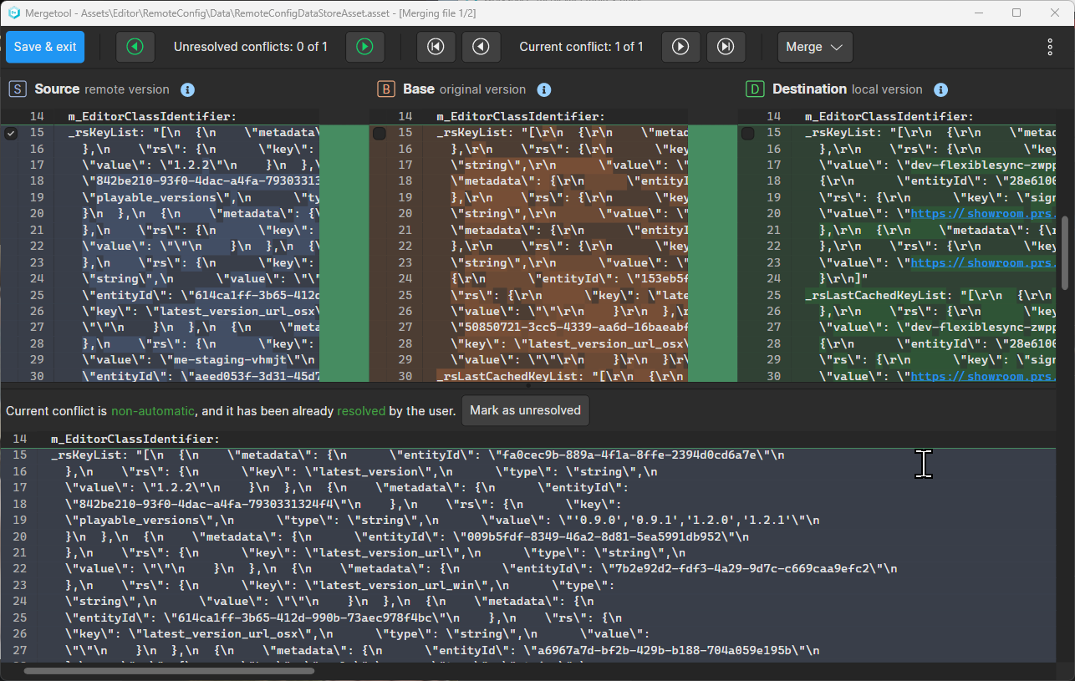Click the Save & exit button
1075x681 pixels.
[44, 47]
